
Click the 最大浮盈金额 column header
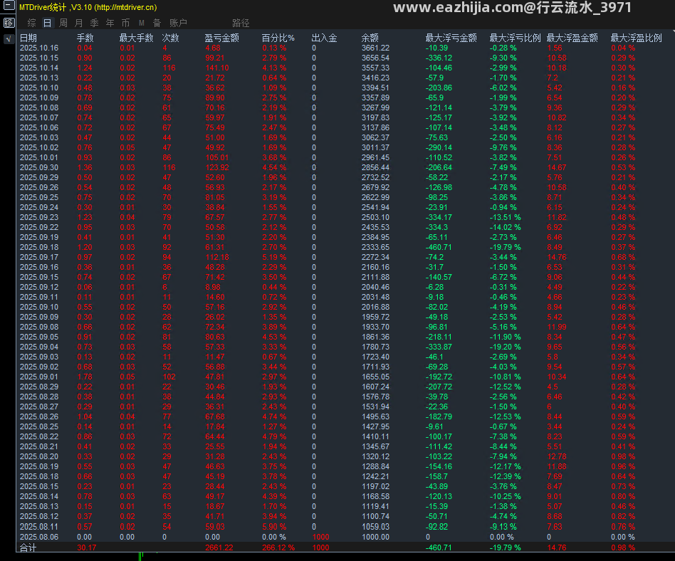pyautogui.click(x=572, y=38)
